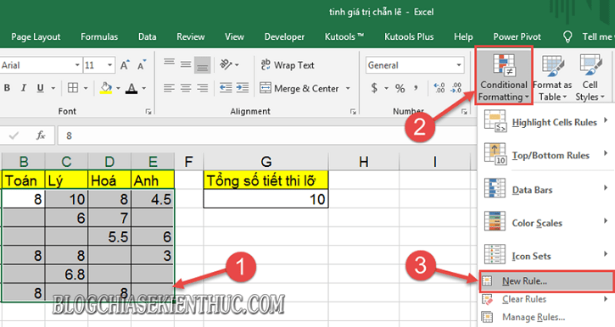Open Kutools tab
The height and width of the screenshot is (327, 615).
(344, 36)
